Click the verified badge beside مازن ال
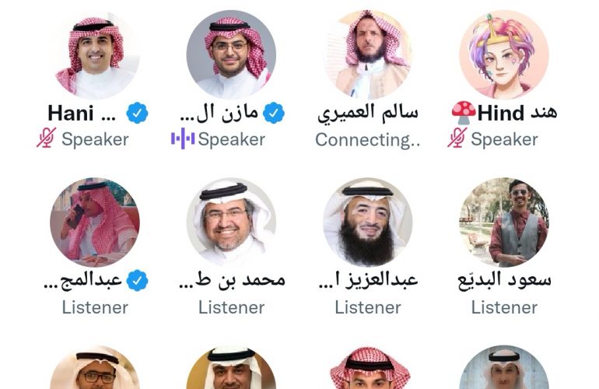Image resolution: width=599 pixels, height=389 pixels. pos(274,113)
